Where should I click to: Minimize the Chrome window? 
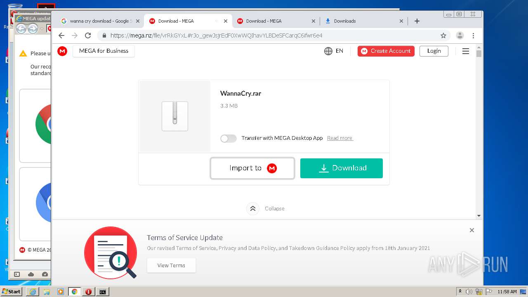pos(449,14)
